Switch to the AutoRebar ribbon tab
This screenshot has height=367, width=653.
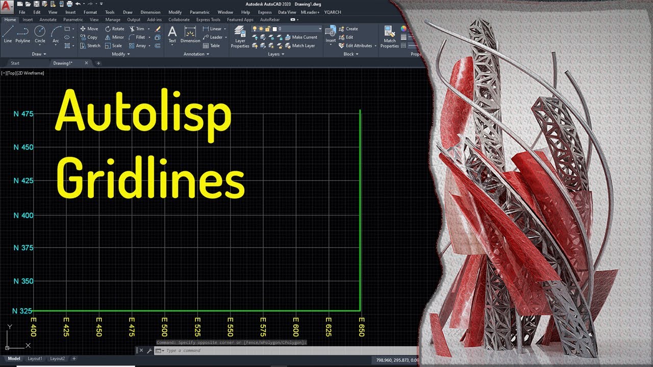[x=270, y=20]
